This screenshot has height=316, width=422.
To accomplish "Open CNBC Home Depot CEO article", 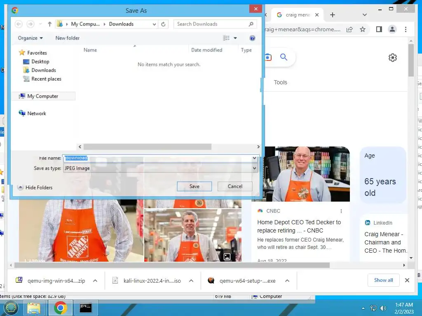I will (x=299, y=226).
